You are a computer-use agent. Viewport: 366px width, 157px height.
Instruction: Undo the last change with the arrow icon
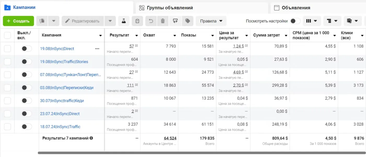[x=151, y=21]
